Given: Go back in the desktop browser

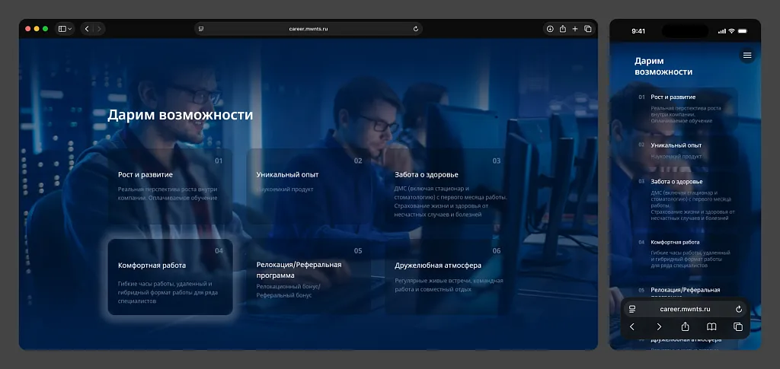Looking at the screenshot, I should click(86, 29).
